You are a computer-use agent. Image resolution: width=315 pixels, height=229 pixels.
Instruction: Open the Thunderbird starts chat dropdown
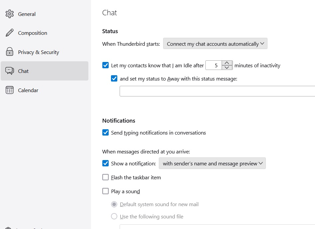point(215,44)
